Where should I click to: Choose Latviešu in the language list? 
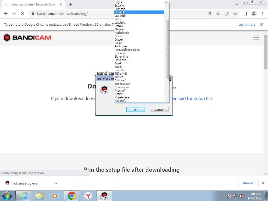(139, 23)
